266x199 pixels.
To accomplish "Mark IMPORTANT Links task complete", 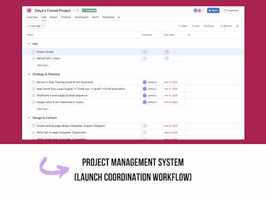I will point(34,58).
